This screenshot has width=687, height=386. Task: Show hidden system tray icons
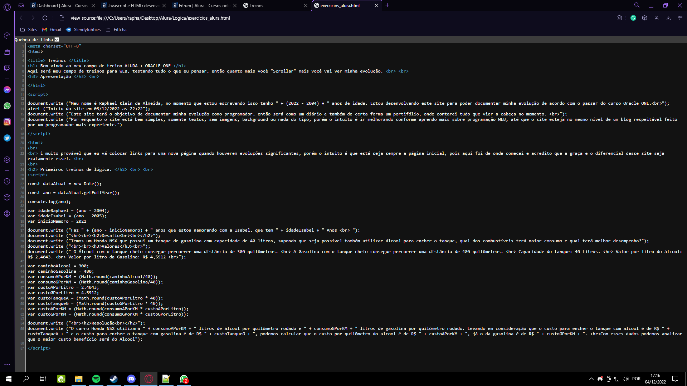coord(591,379)
